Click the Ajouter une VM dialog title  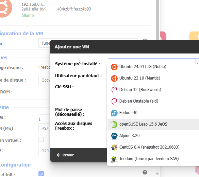point(72,47)
